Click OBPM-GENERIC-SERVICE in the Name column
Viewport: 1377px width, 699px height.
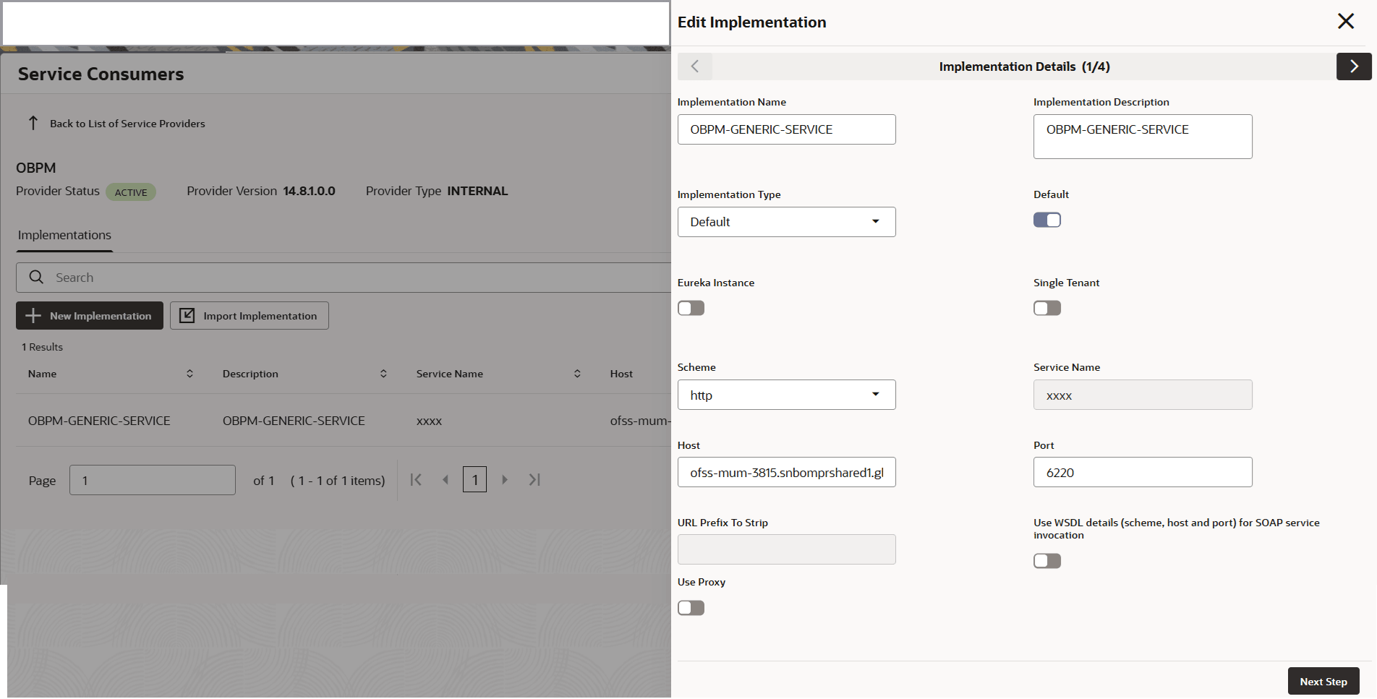[99, 421]
